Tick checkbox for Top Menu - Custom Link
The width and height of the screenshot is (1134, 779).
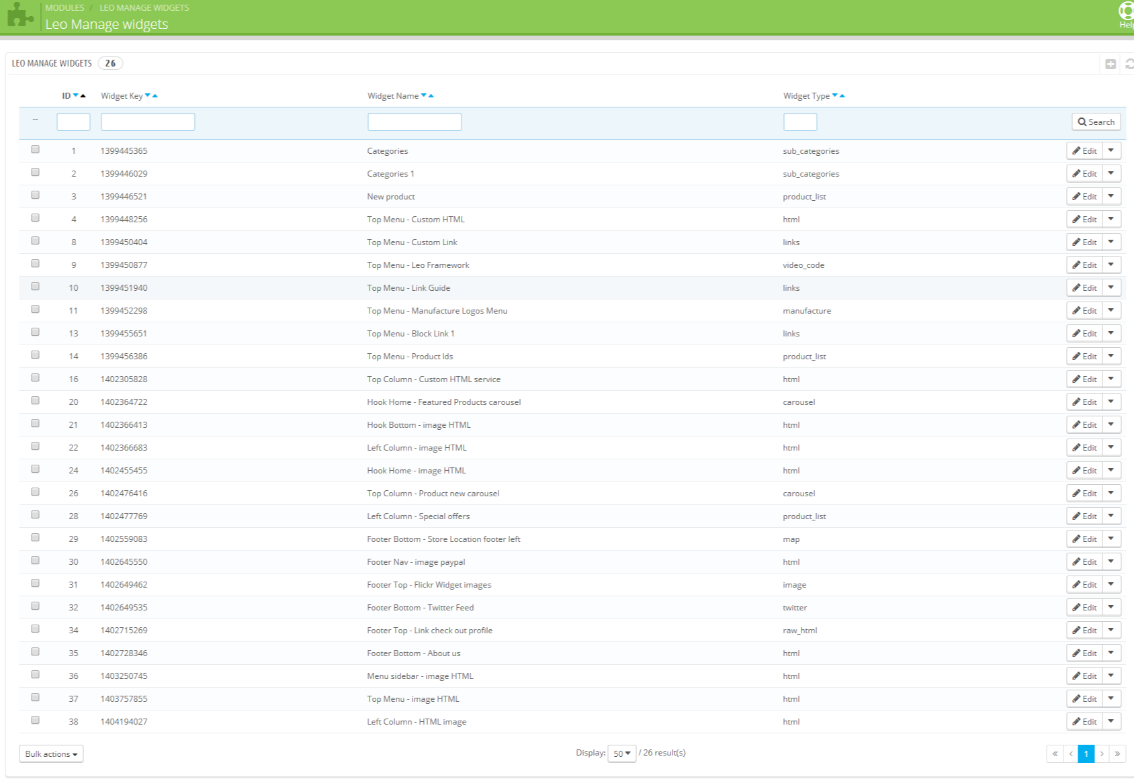tap(35, 240)
